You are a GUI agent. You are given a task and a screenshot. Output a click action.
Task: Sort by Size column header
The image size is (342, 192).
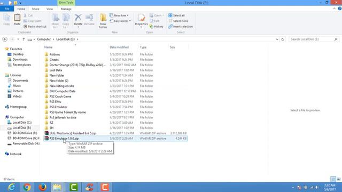tap(178, 47)
